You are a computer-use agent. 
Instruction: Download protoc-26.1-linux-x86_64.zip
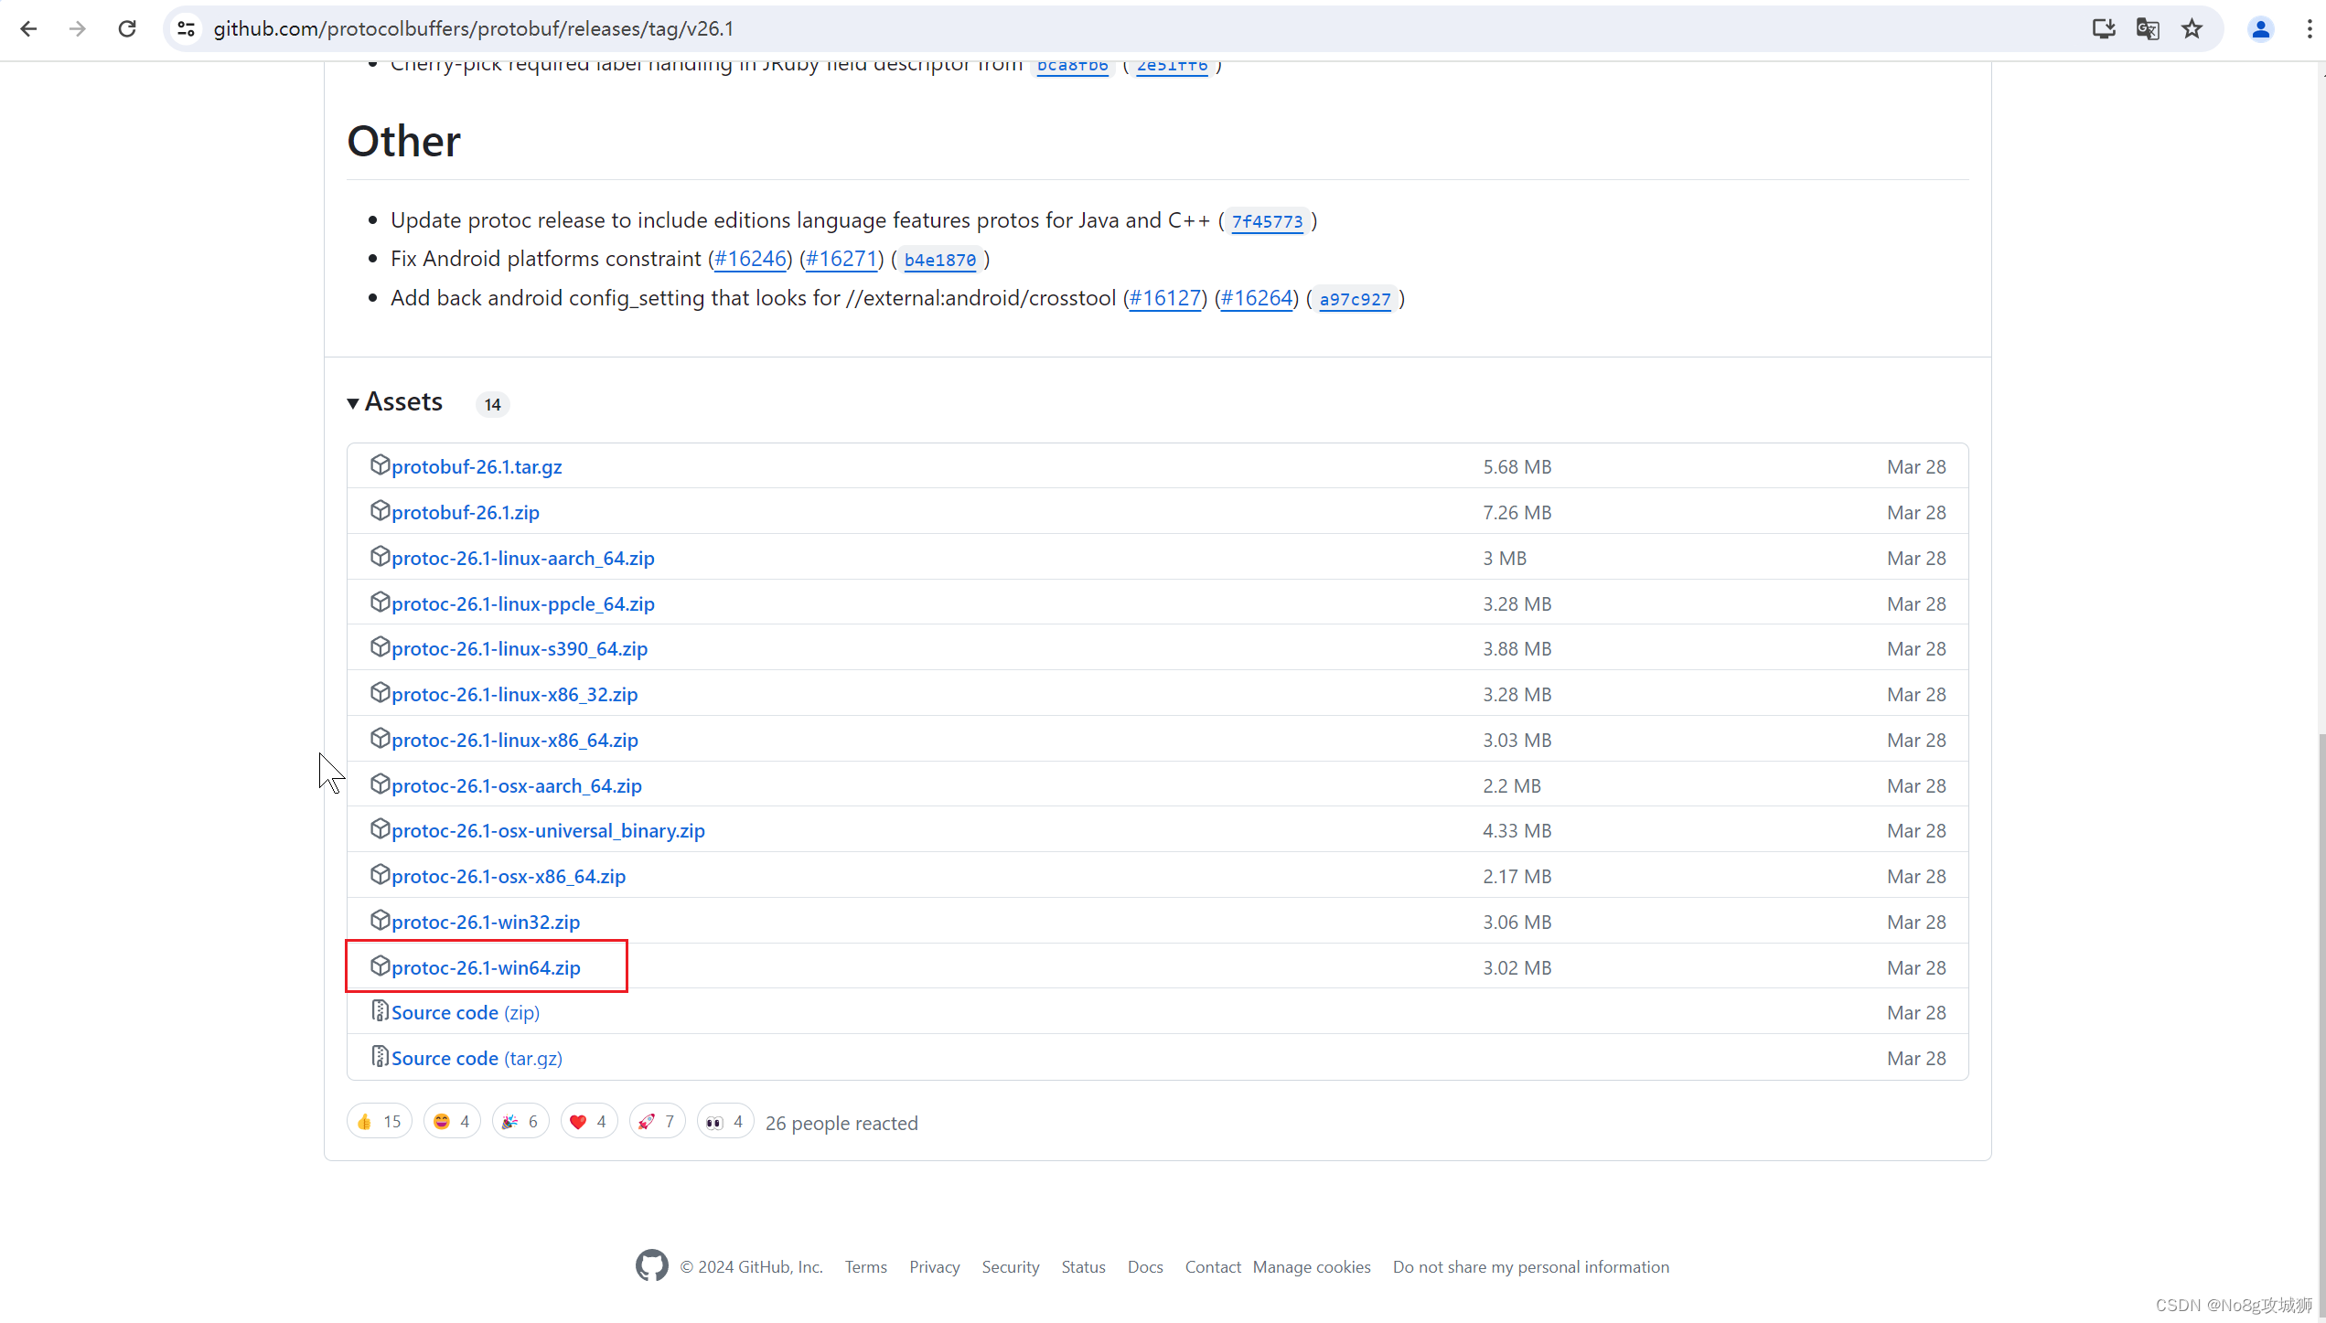tap(515, 741)
